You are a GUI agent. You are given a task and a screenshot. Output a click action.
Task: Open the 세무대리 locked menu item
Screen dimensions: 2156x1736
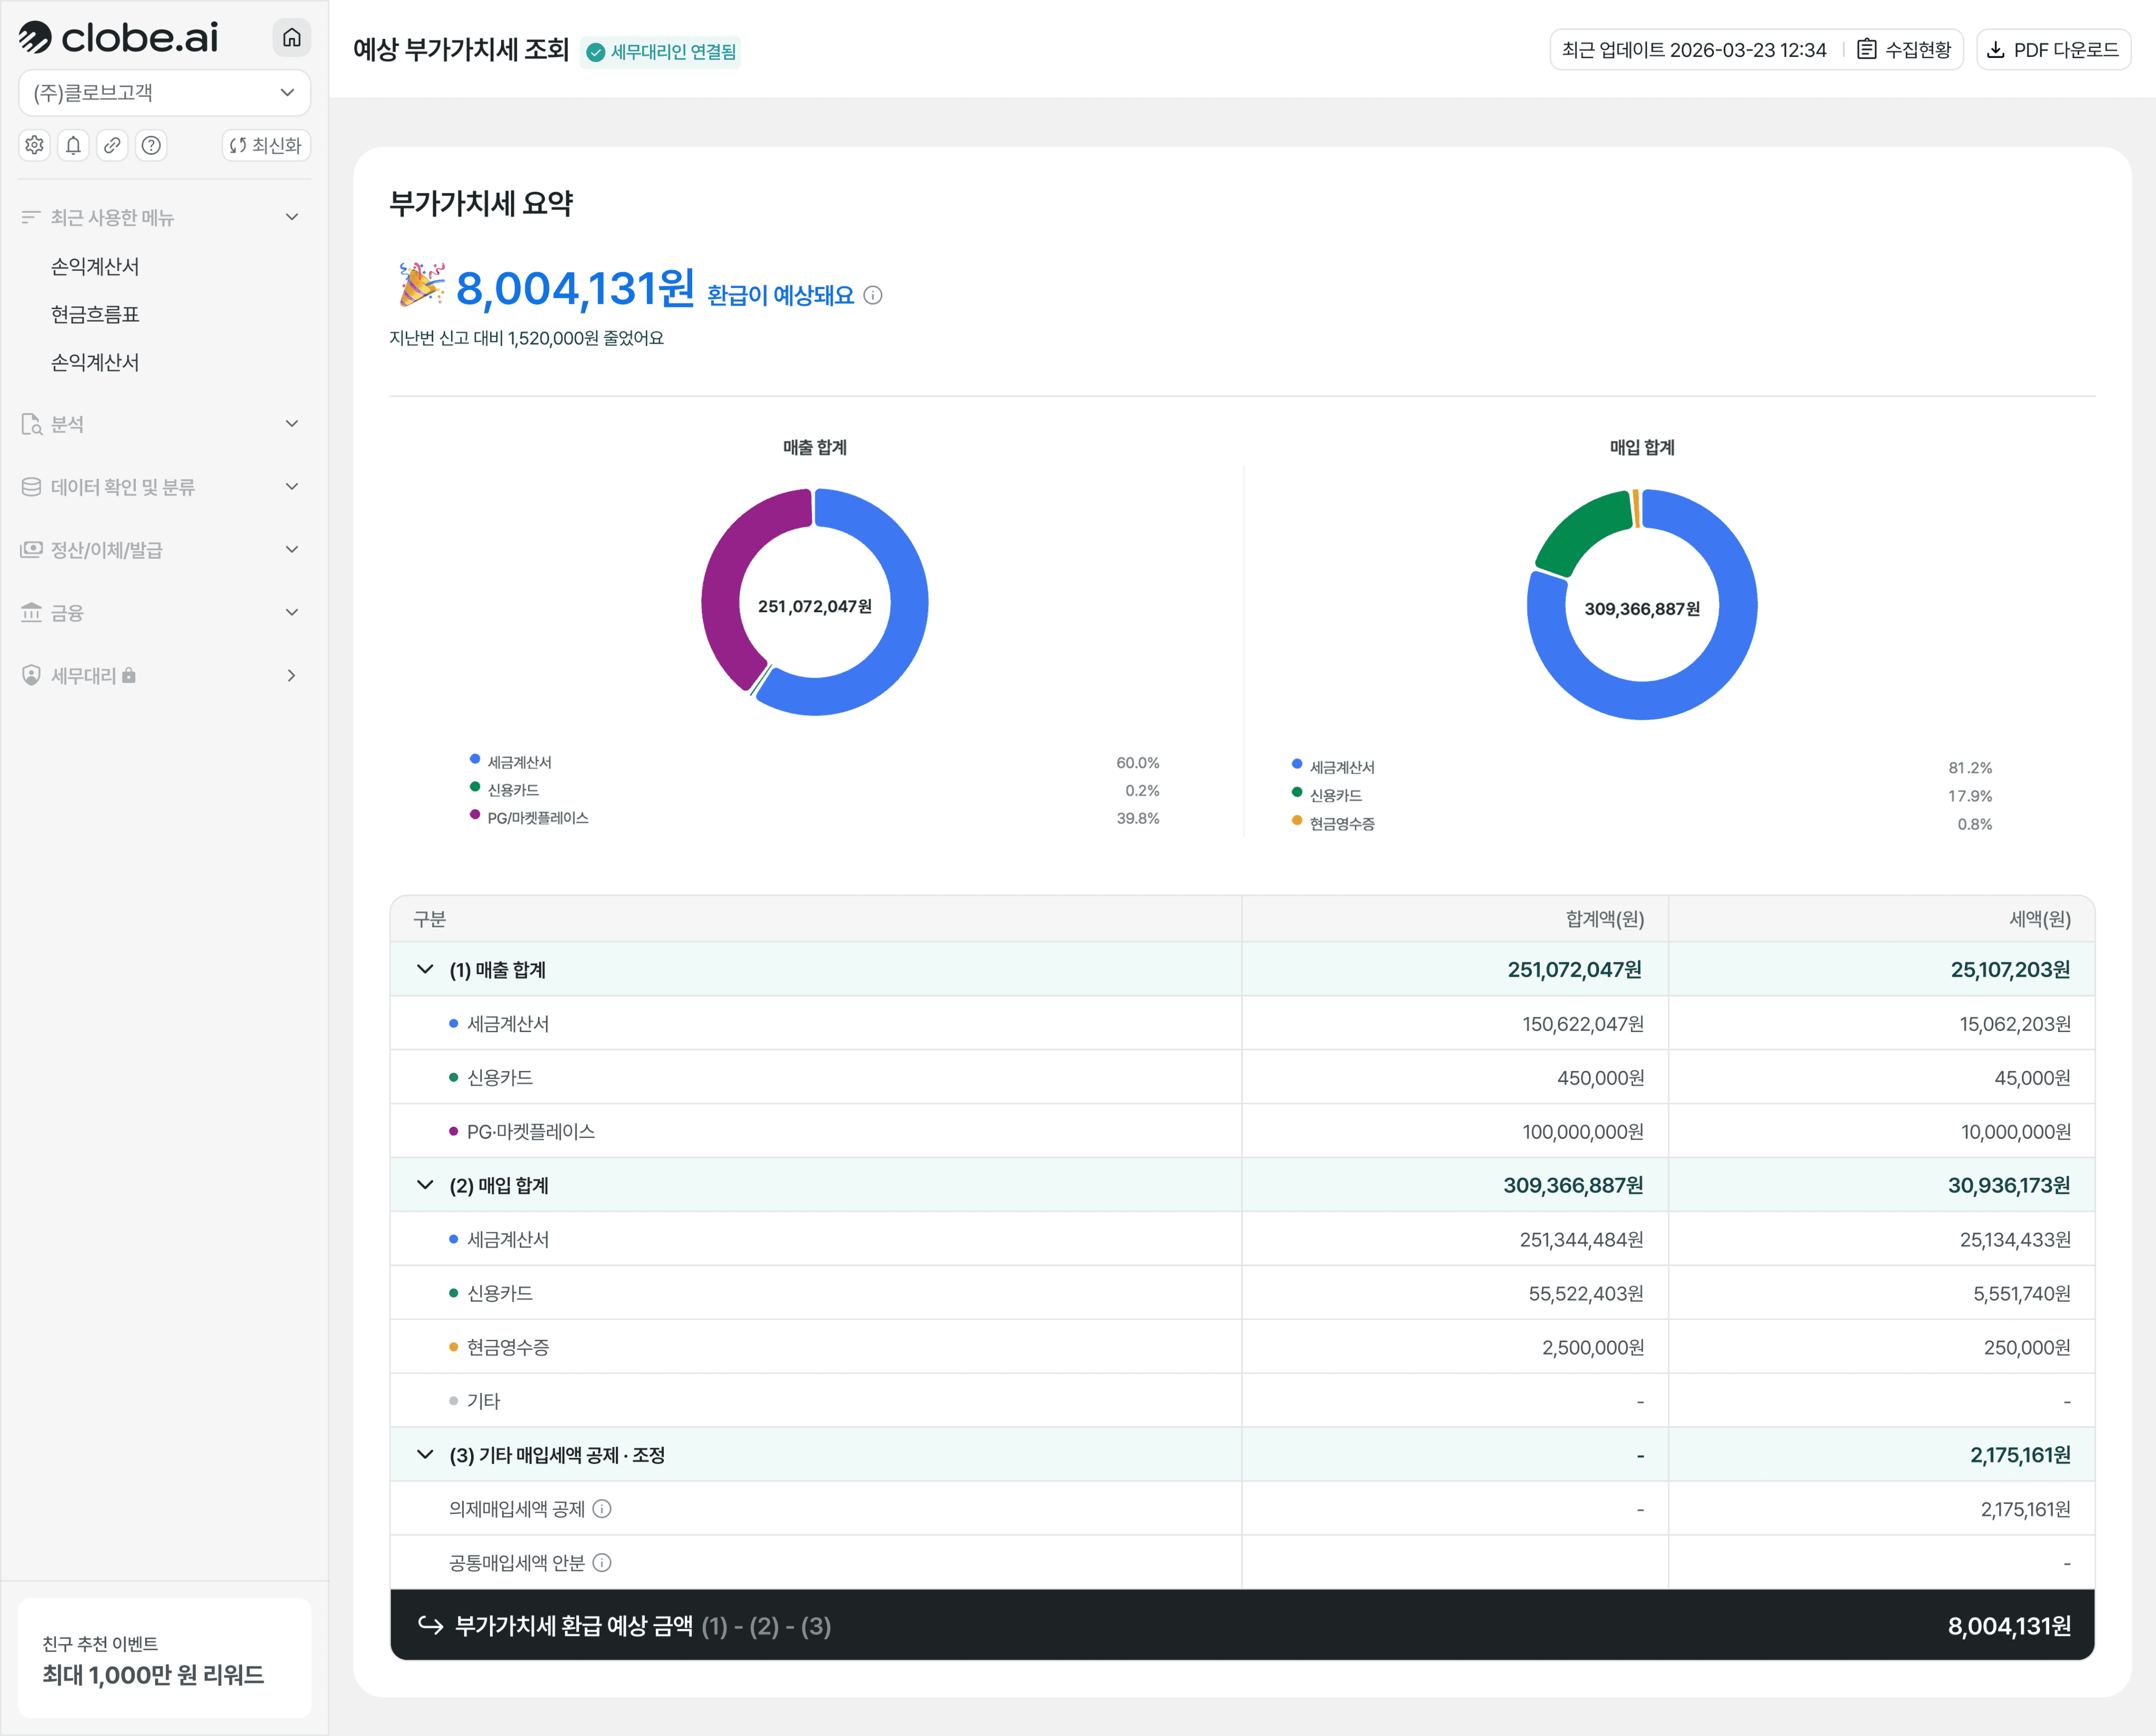tap(160, 676)
